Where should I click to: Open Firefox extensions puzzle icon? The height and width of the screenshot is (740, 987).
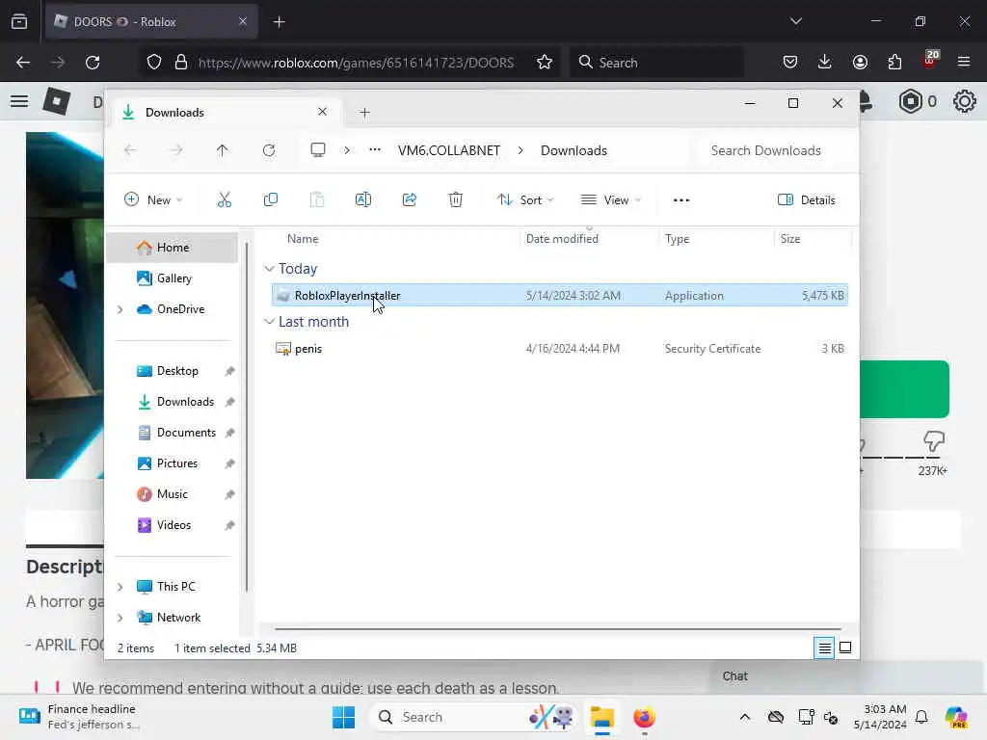(894, 62)
